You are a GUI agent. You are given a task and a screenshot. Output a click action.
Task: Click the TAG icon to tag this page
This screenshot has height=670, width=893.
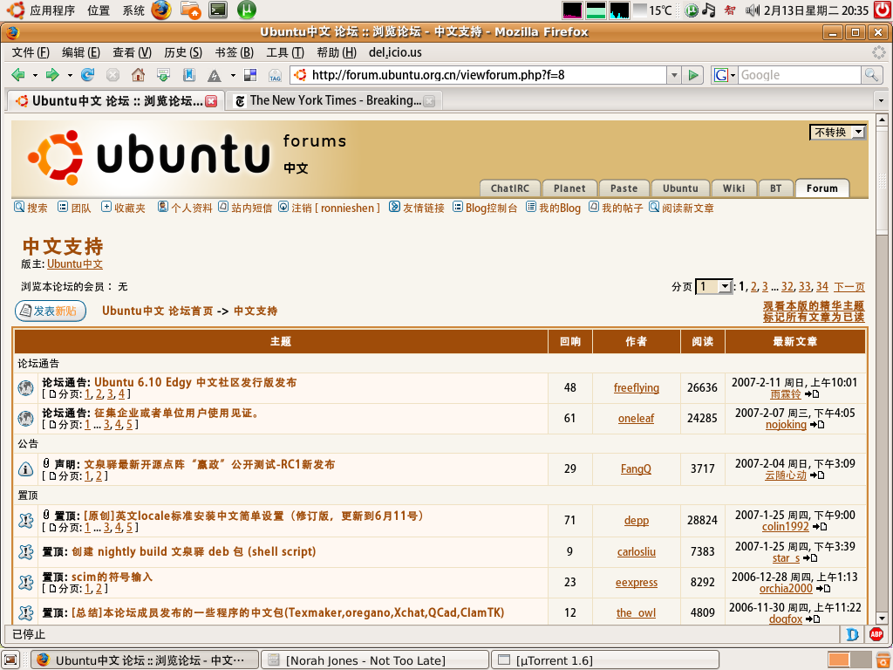[x=275, y=75]
